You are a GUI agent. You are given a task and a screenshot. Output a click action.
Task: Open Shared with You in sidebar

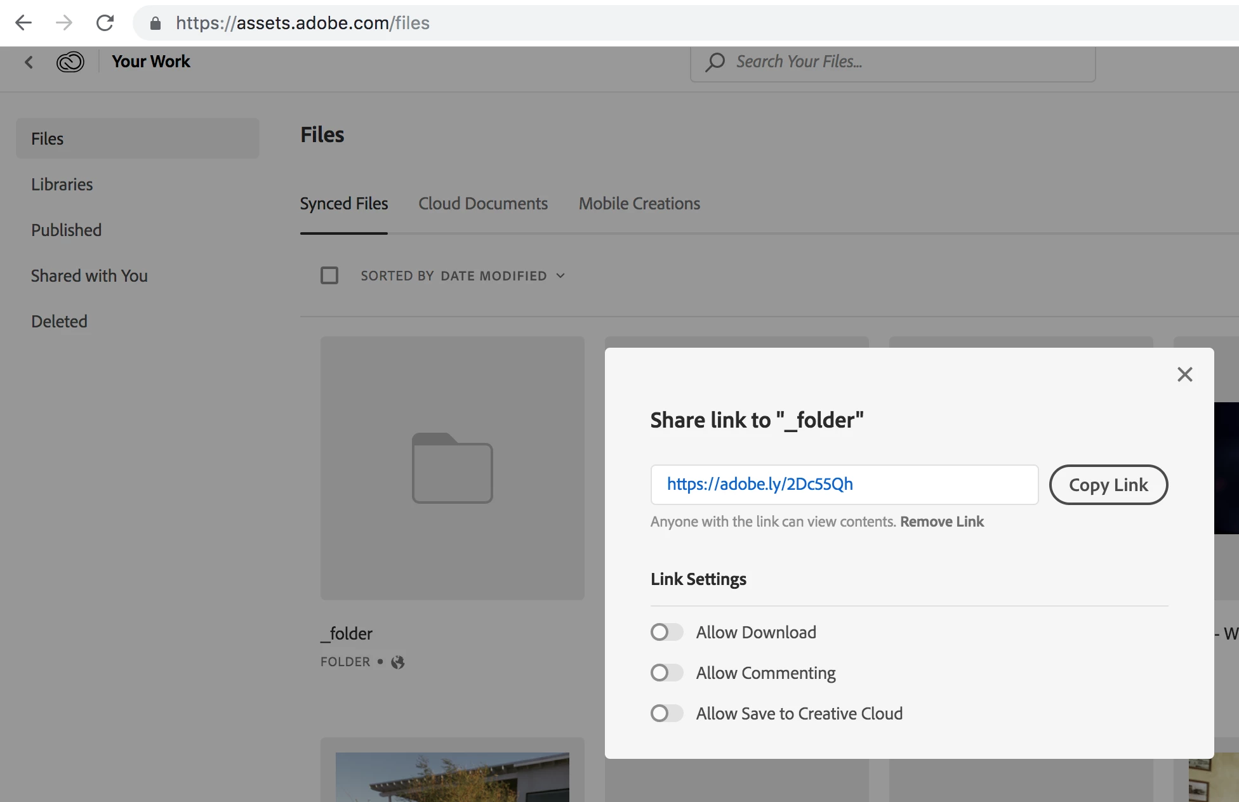pyautogui.click(x=89, y=276)
